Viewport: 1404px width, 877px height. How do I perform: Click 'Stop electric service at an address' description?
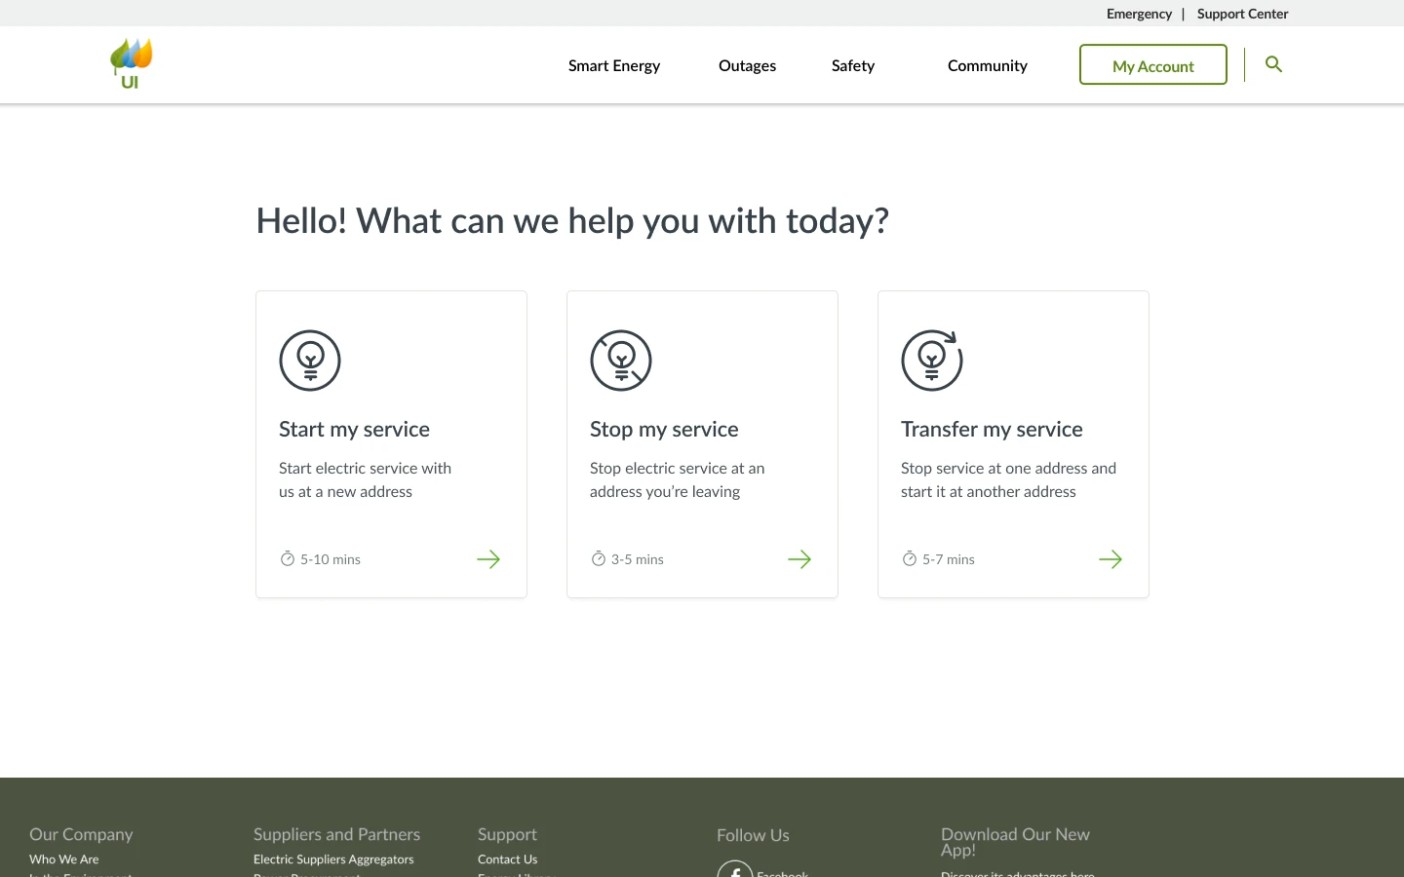point(678,479)
